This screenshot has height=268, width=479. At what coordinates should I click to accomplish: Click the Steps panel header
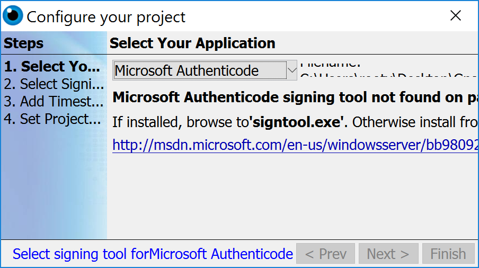pos(23,43)
